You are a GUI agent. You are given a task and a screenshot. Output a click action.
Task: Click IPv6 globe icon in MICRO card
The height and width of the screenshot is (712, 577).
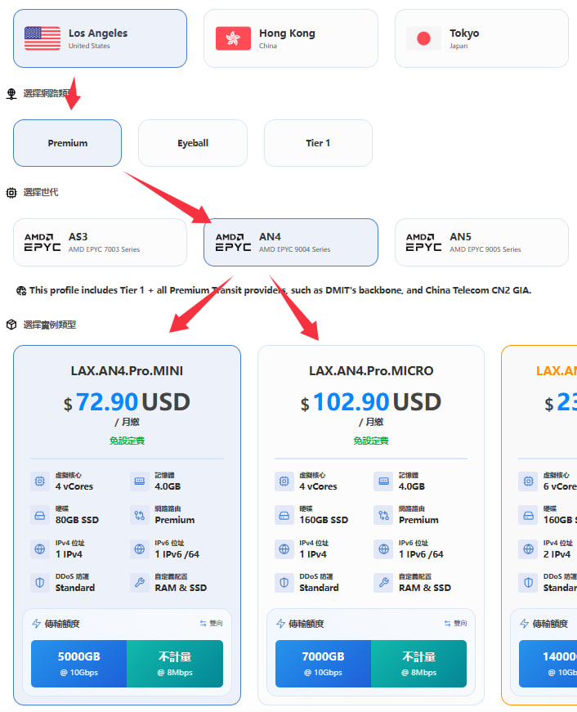point(383,549)
